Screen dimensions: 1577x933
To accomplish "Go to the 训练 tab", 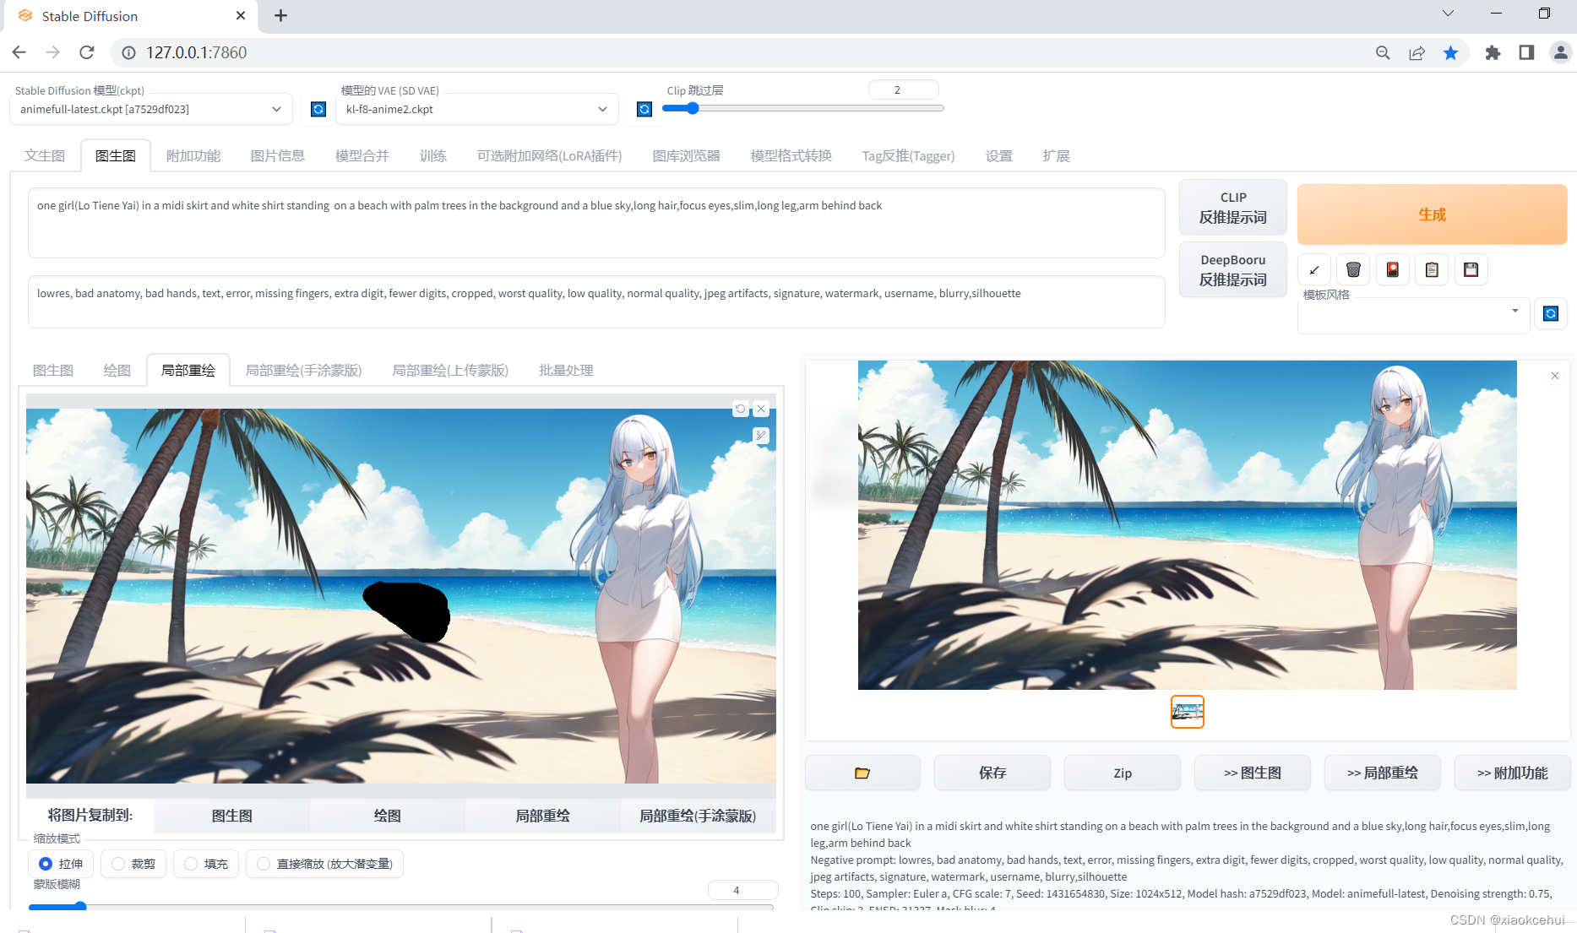I will [x=433, y=155].
